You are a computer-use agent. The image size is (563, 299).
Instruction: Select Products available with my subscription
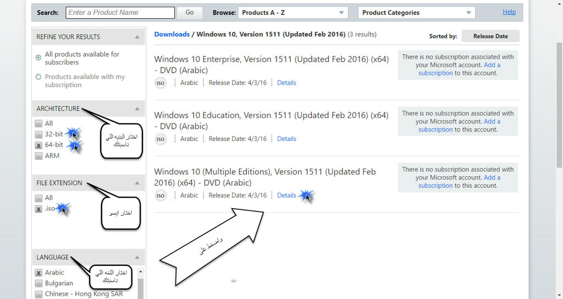(38, 77)
